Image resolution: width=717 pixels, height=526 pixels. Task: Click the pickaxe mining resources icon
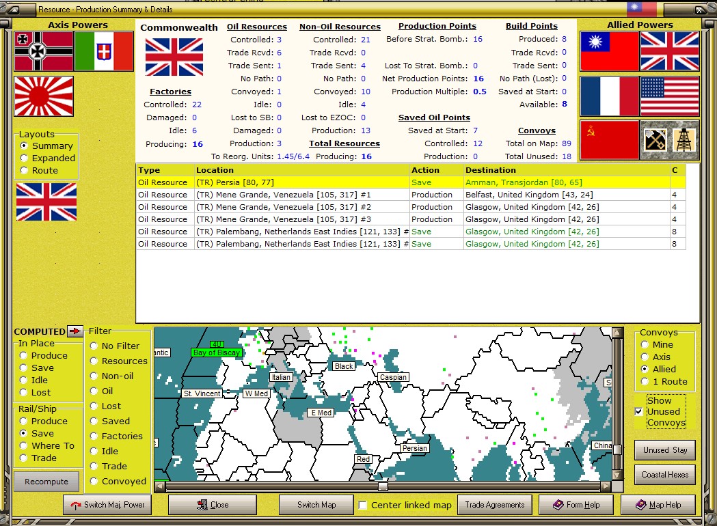[655, 140]
